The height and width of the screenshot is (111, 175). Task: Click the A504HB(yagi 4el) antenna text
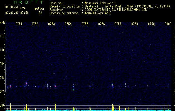[98, 13]
